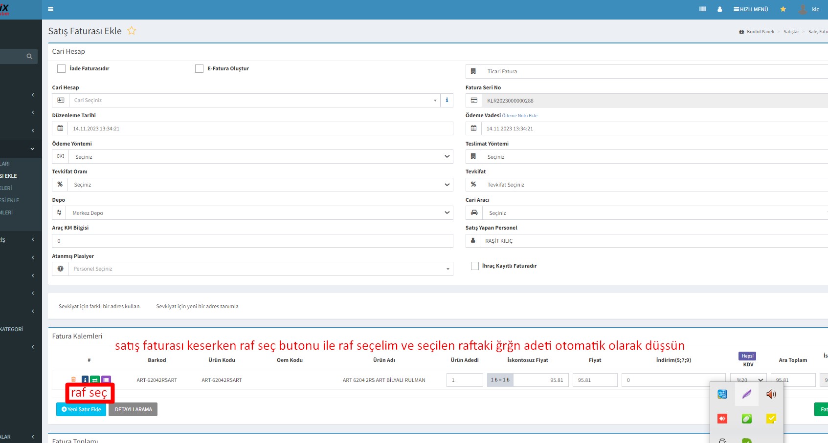The width and height of the screenshot is (828, 443).
Task: Click the barcode icon in top bar
Action: [702, 9]
